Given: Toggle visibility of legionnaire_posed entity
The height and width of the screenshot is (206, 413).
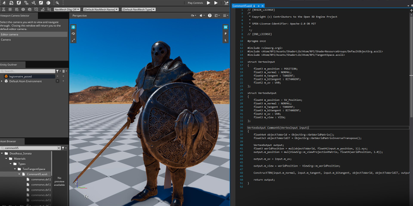Looking at the screenshot, I should tap(58, 76).
